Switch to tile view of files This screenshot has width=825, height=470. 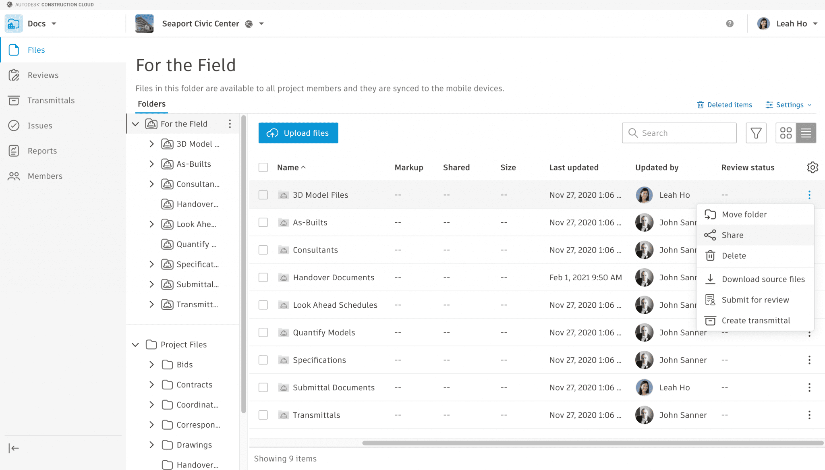pyautogui.click(x=786, y=133)
